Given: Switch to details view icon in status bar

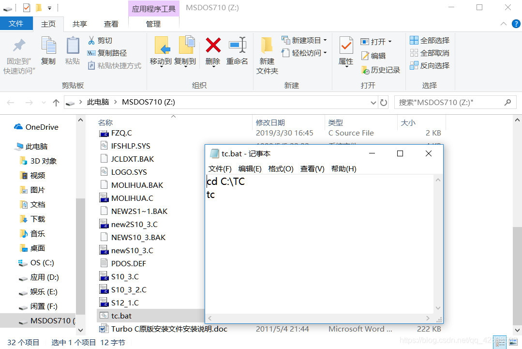Looking at the screenshot, I should coord(500,343).
